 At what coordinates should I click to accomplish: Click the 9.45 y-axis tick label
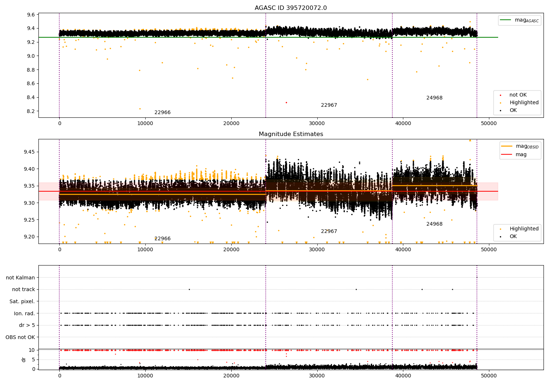[x=30, y=152]
